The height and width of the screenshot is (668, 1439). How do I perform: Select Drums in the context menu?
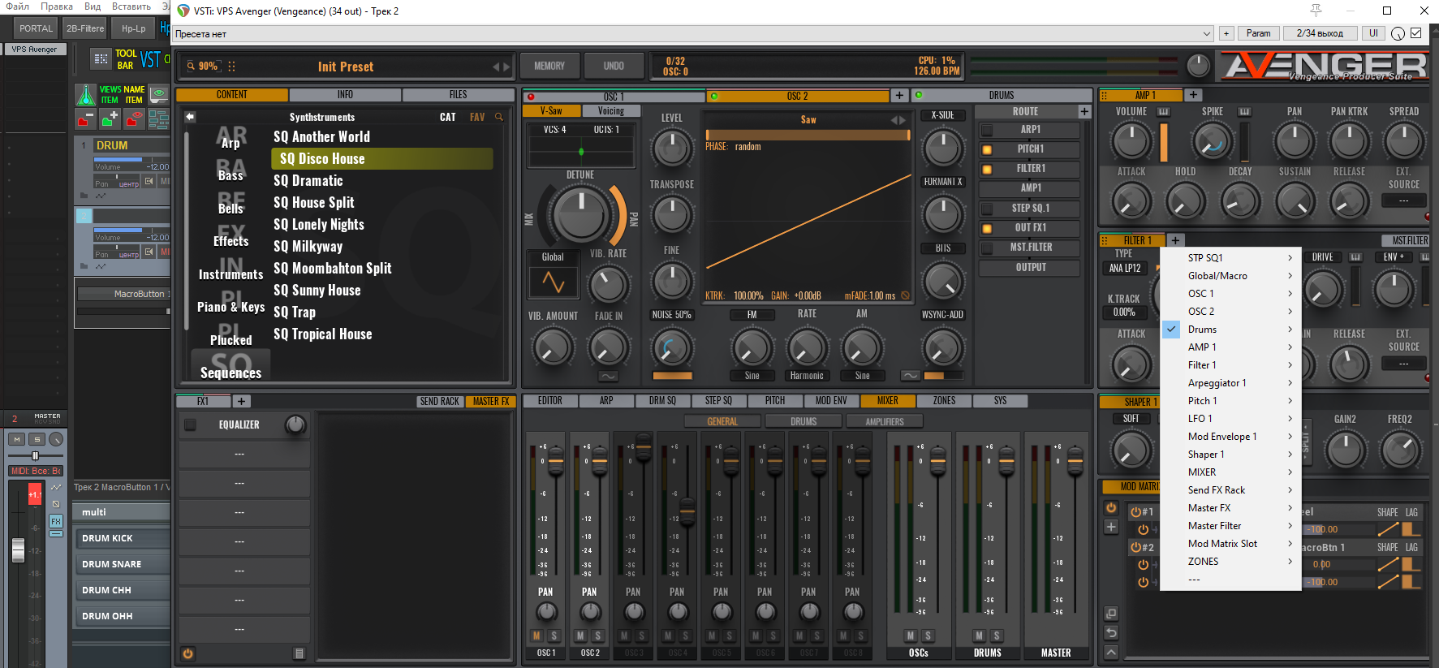point(1231,330)
